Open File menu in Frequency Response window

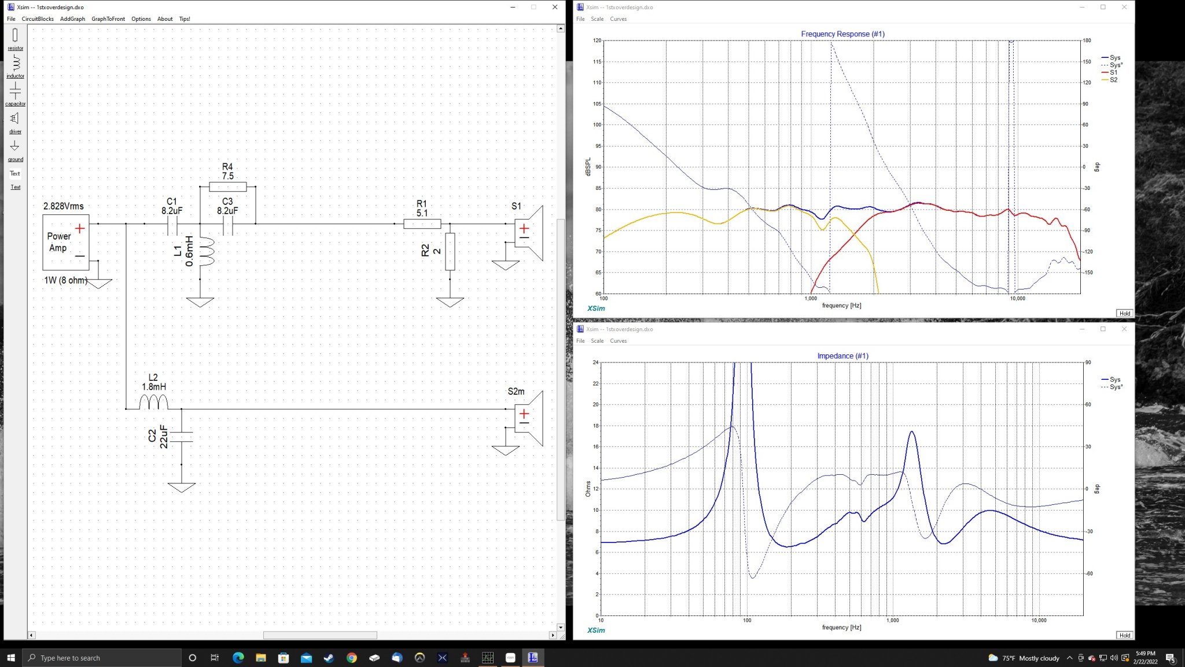click(580, 19)
